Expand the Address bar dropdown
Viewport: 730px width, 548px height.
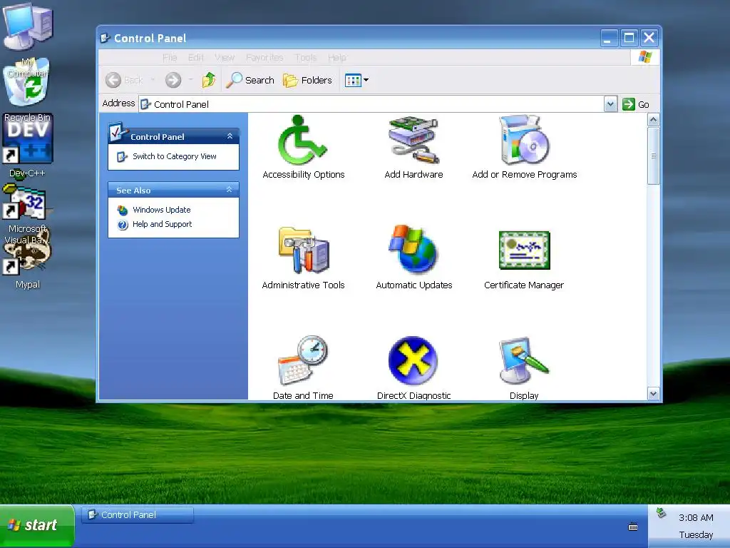coord(610,104)
